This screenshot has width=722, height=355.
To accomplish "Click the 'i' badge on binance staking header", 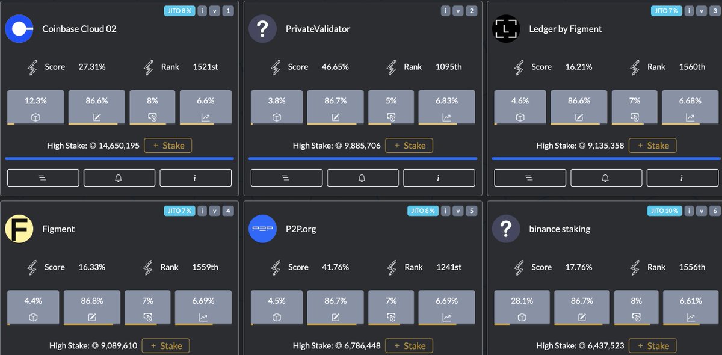I will pyautogui.click(x=689, y=211).
